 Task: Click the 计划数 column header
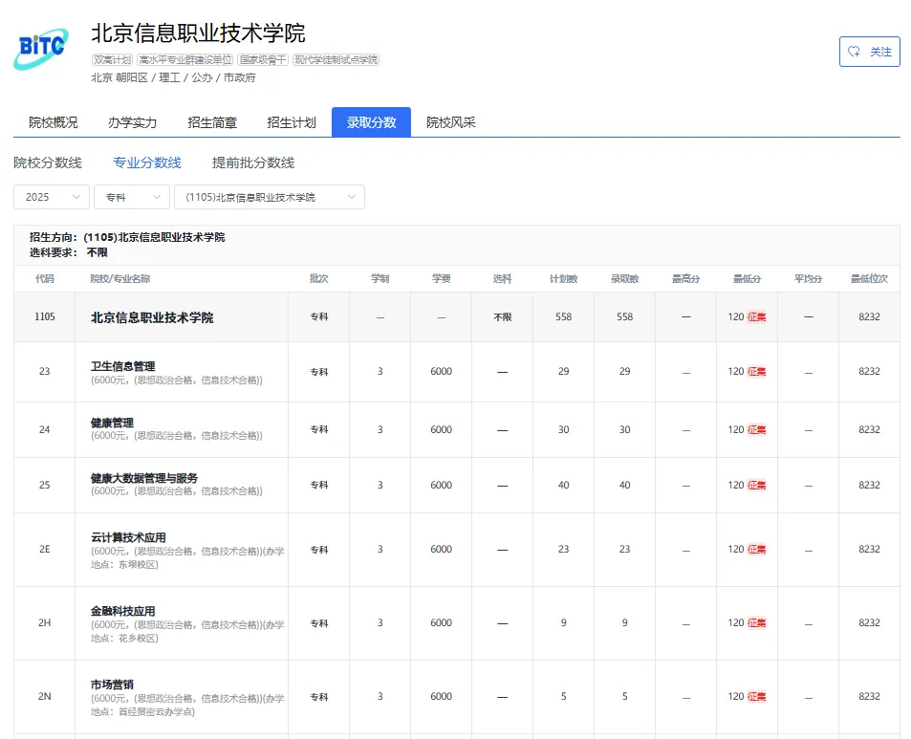point(564,279)
